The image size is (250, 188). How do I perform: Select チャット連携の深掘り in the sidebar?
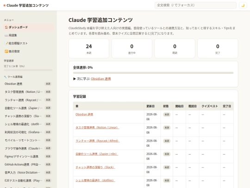pos(28,116)
